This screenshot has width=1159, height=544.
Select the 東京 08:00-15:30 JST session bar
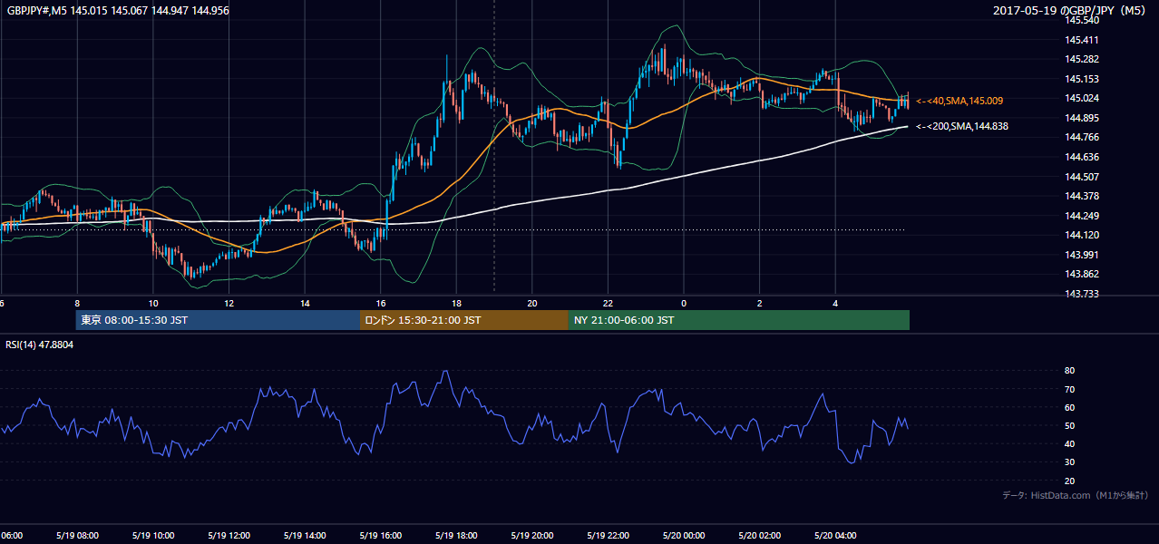click(218, 320)
